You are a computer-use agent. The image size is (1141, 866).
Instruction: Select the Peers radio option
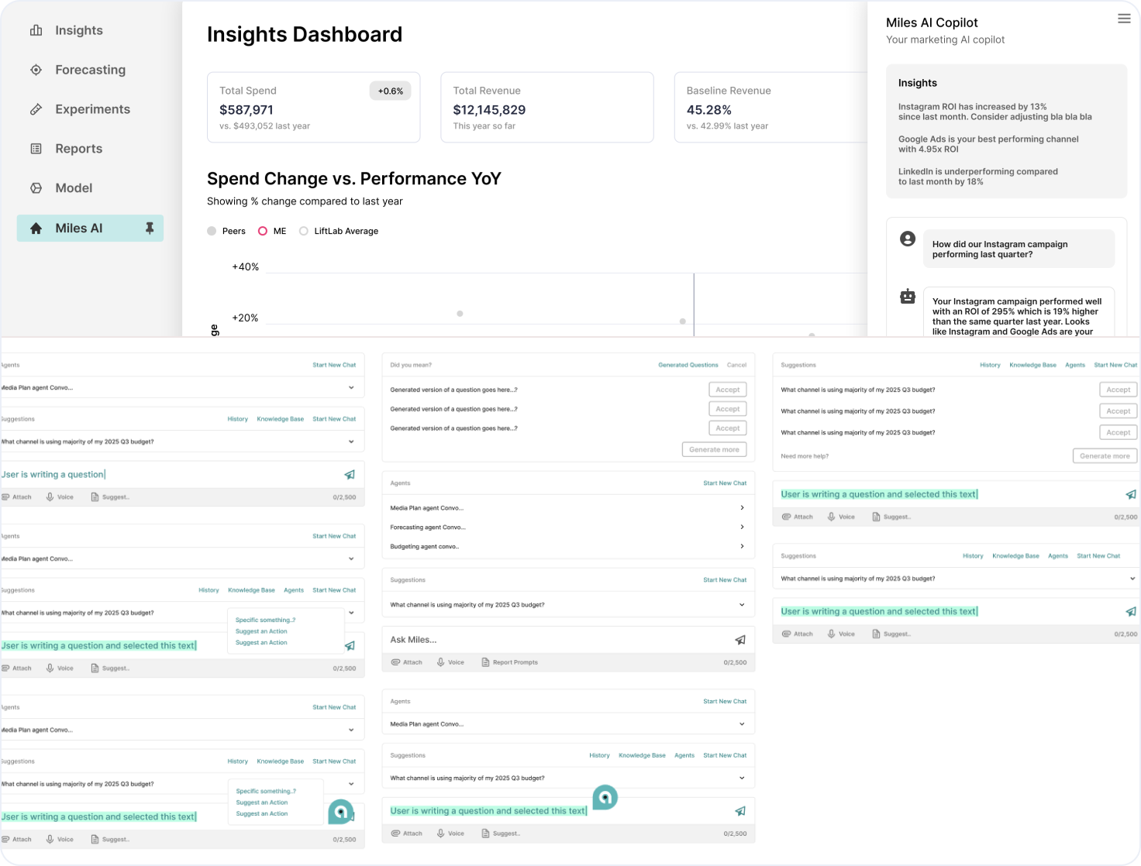[212, 231]
